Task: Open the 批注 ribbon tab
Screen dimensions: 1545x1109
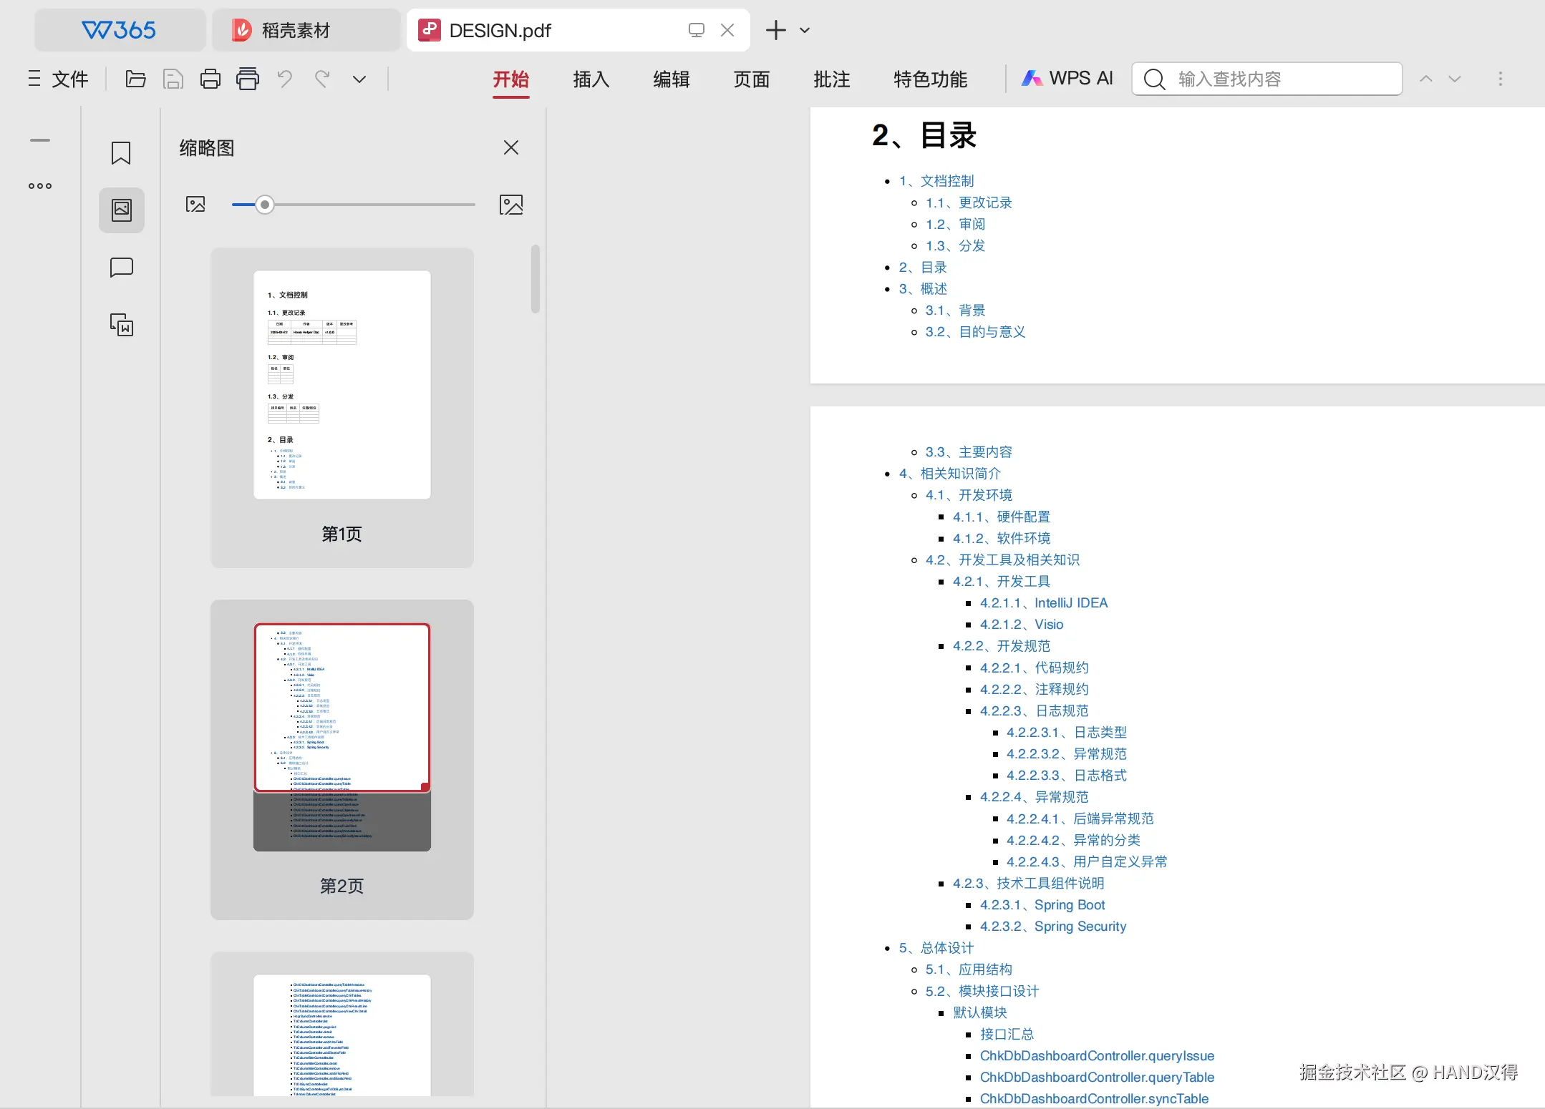Action: tap(831, 79)
